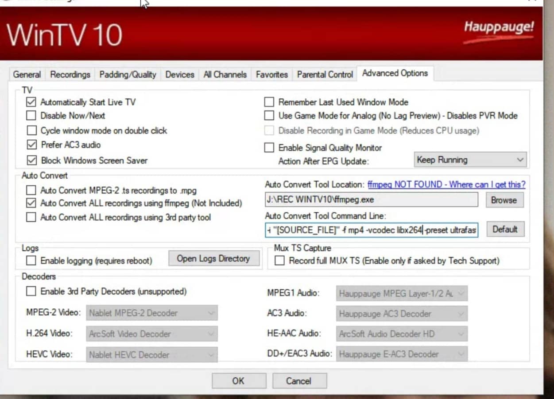Viewport: 554px width, 399px height.
Task: Confirm settings with OK button
Action: tap(239, 381)
